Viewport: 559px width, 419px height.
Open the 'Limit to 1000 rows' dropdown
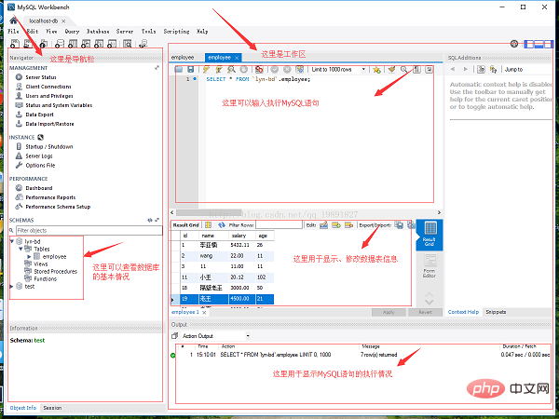point(337,70)
